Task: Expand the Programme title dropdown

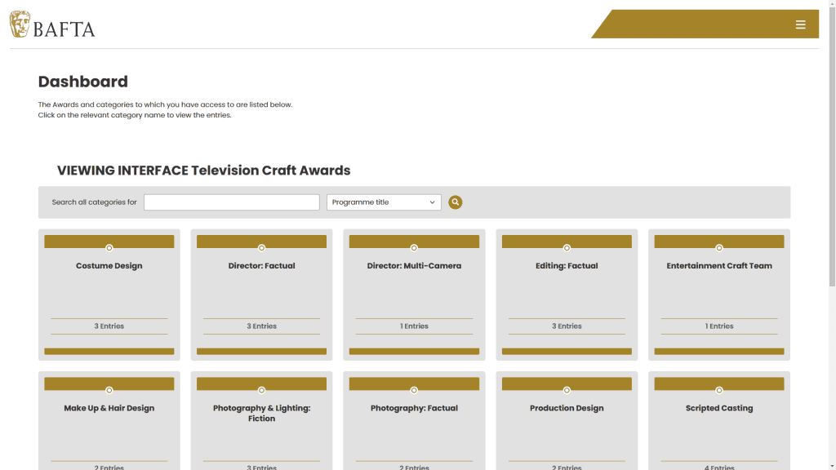Action: [384, 202]
